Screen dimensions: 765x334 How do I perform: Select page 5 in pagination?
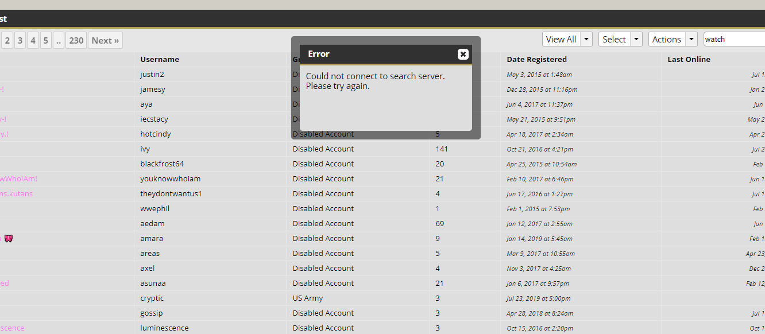click(x=46, y=40)
